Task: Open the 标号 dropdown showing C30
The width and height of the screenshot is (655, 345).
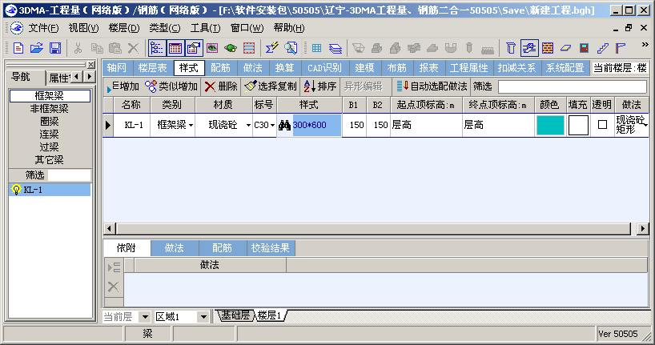Action: coord(273,126)
